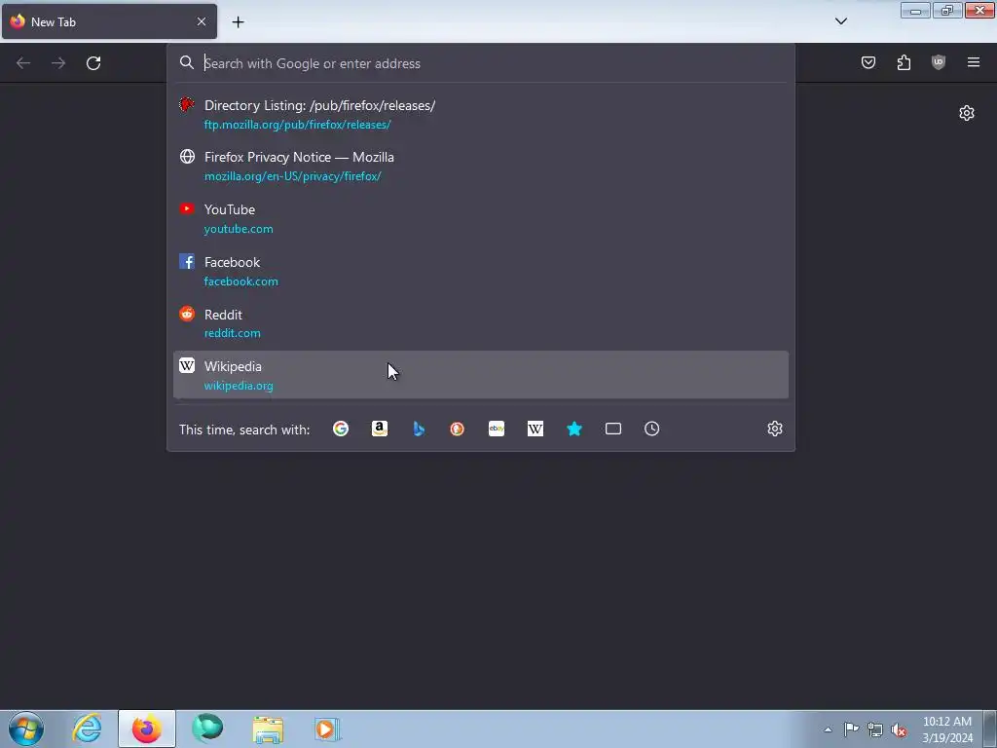Close the New Tab tab
The image size is (997, 748).
(202, 21)
